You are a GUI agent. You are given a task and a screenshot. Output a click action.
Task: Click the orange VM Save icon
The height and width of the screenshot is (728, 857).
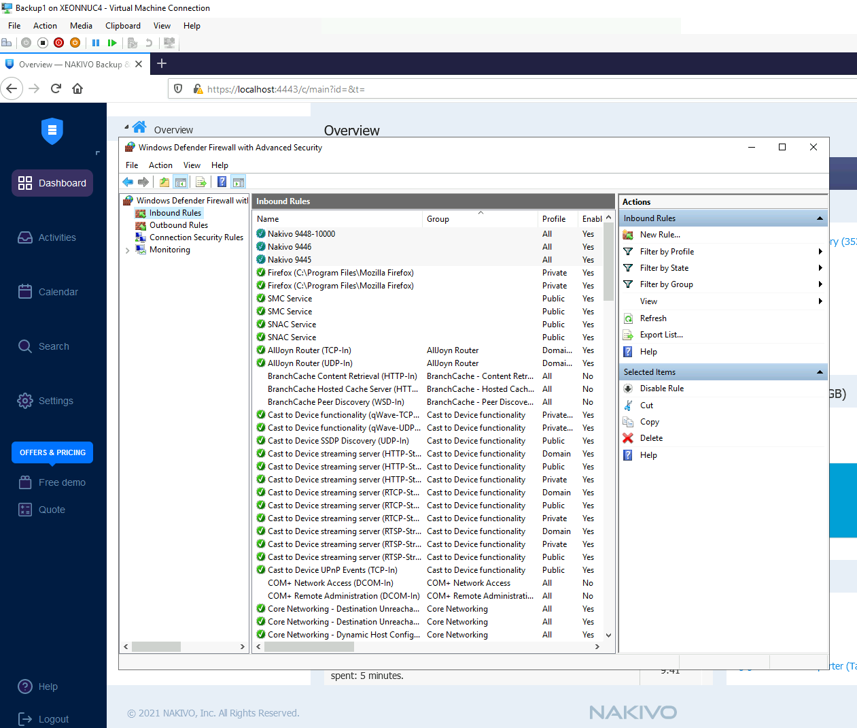[75, 43]
